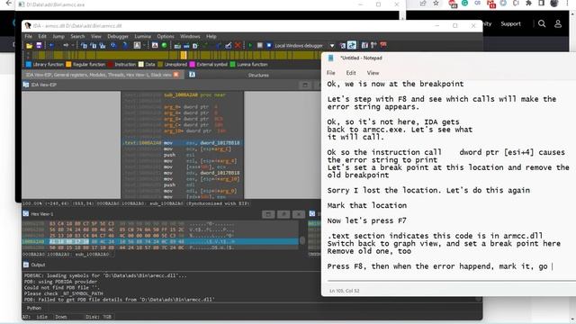Click the purple Save icon in IDA toolbar
576x324 pixels.
39,46
